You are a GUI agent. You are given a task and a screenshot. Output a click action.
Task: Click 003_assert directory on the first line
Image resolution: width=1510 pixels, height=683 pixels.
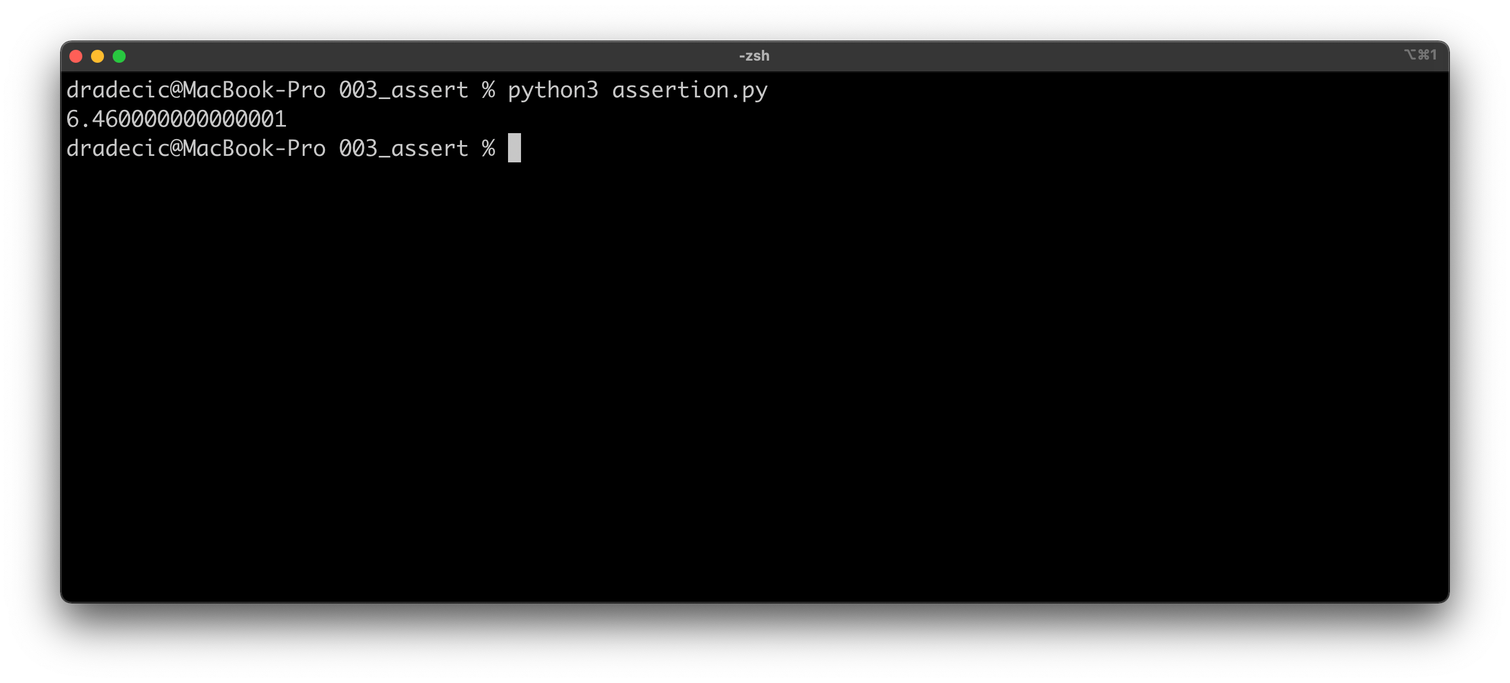tap(403, 90)
